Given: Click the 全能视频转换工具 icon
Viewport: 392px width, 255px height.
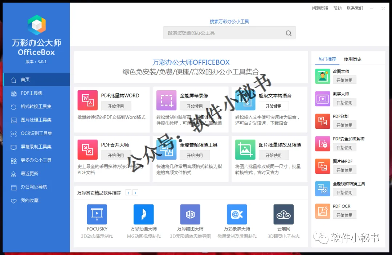Looking at the screenshot, I should click(323, 189).
